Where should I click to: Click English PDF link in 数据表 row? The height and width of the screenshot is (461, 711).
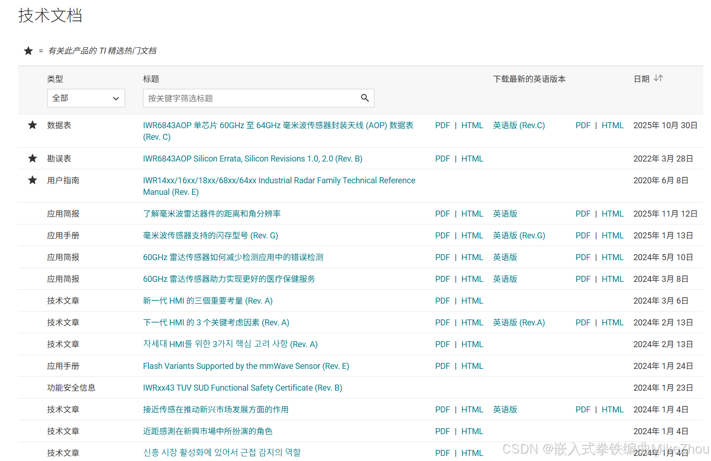583,125
